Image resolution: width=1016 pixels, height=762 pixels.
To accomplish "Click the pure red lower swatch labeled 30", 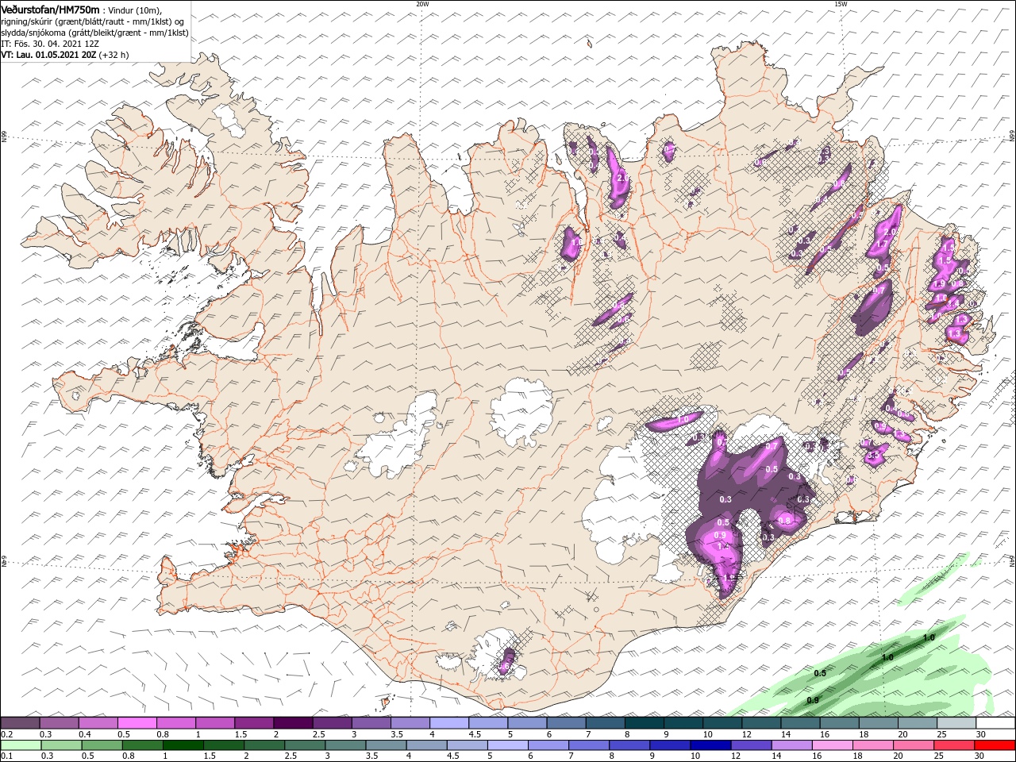I will 995,745.
